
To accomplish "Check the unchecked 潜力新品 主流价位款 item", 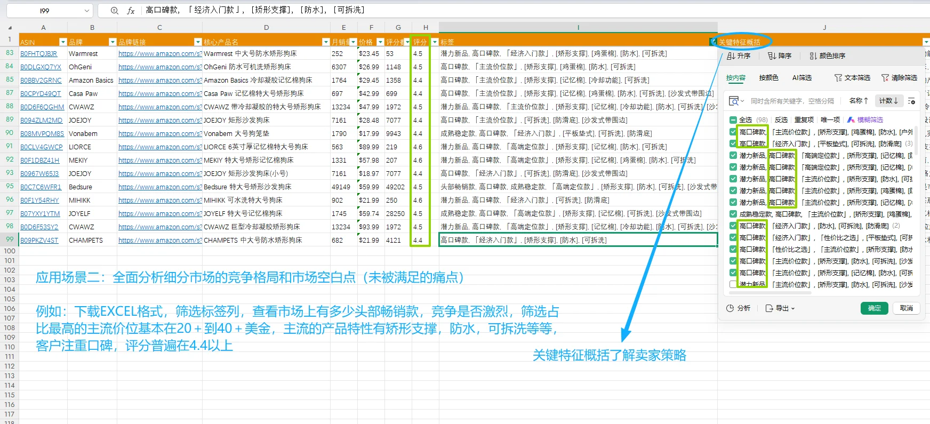I will click(733, 284).
